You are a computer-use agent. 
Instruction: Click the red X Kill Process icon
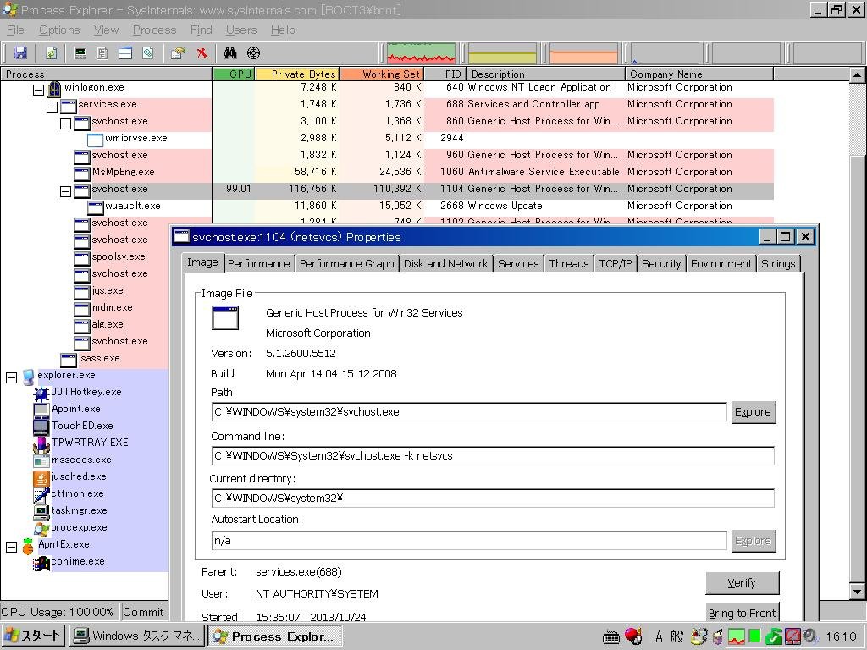(202, 53)
